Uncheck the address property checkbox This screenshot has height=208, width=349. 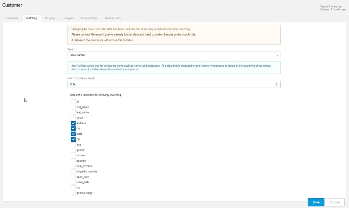pos(73,123)
